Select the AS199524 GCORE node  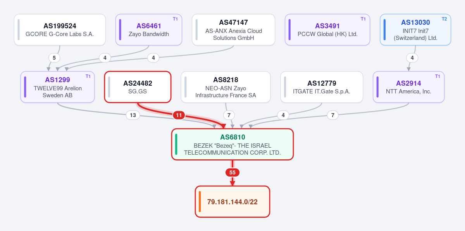[60, 30]
